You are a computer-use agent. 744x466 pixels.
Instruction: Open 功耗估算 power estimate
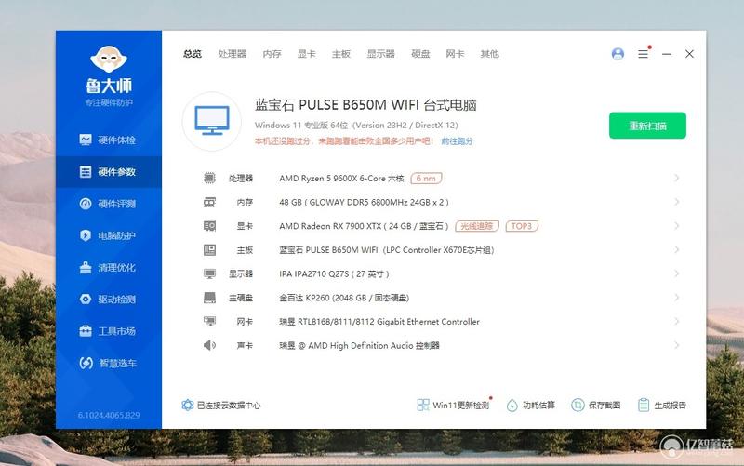(531, 405)
